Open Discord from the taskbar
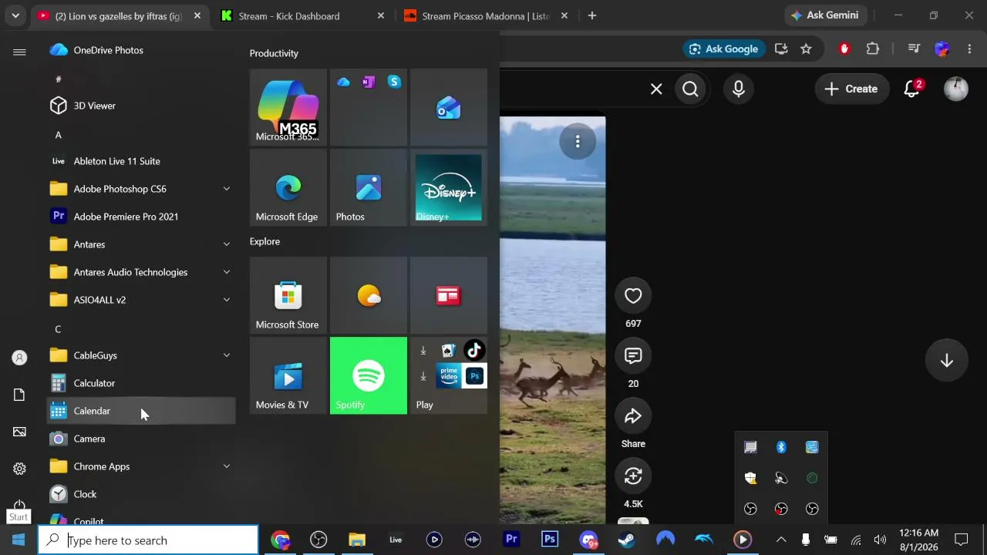 click(x=588, y=540)
